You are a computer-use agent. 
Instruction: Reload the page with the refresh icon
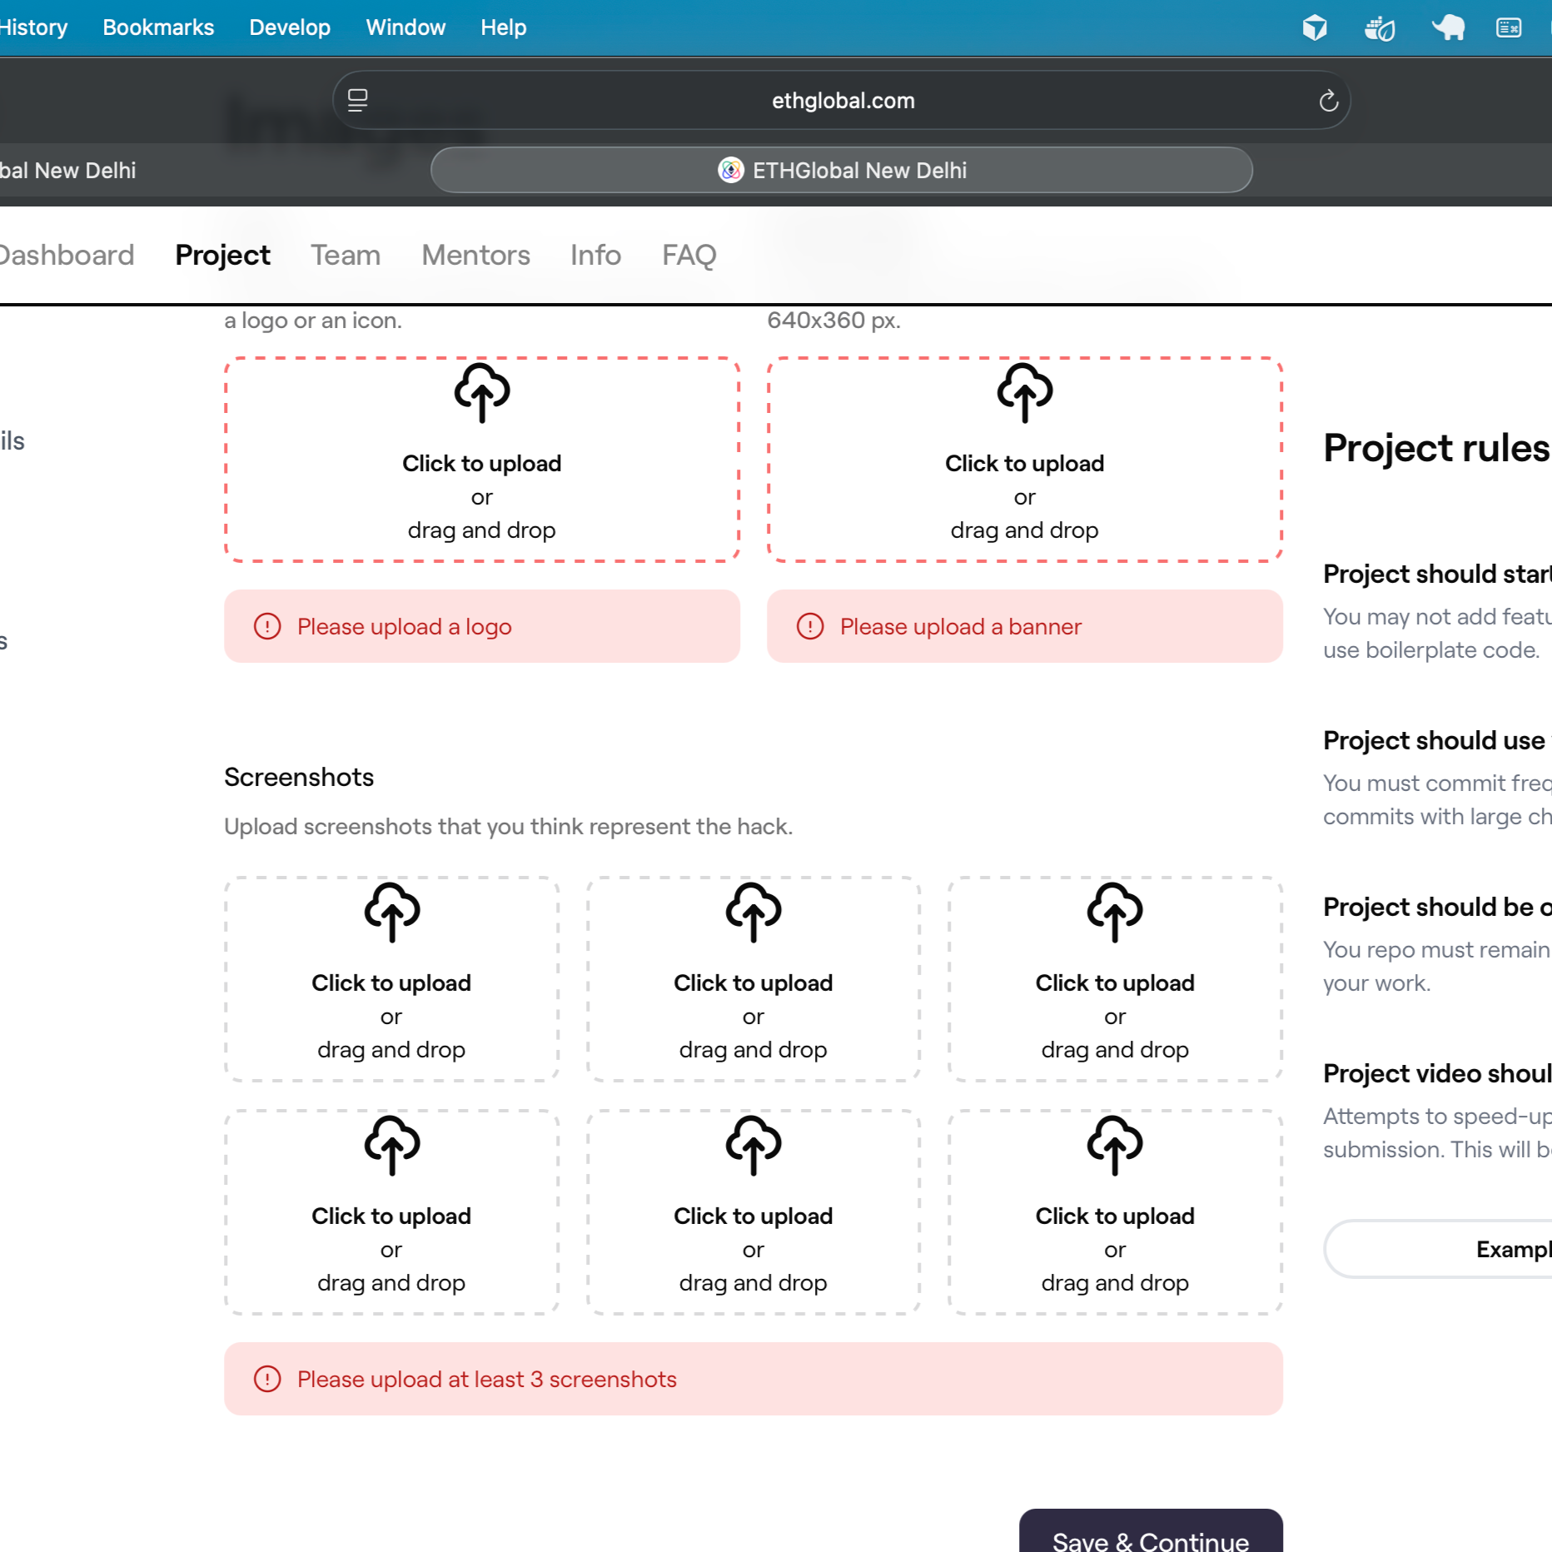[1328, 101]
